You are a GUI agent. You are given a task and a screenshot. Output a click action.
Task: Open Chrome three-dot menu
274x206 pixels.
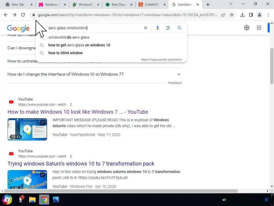coord(268,15)
